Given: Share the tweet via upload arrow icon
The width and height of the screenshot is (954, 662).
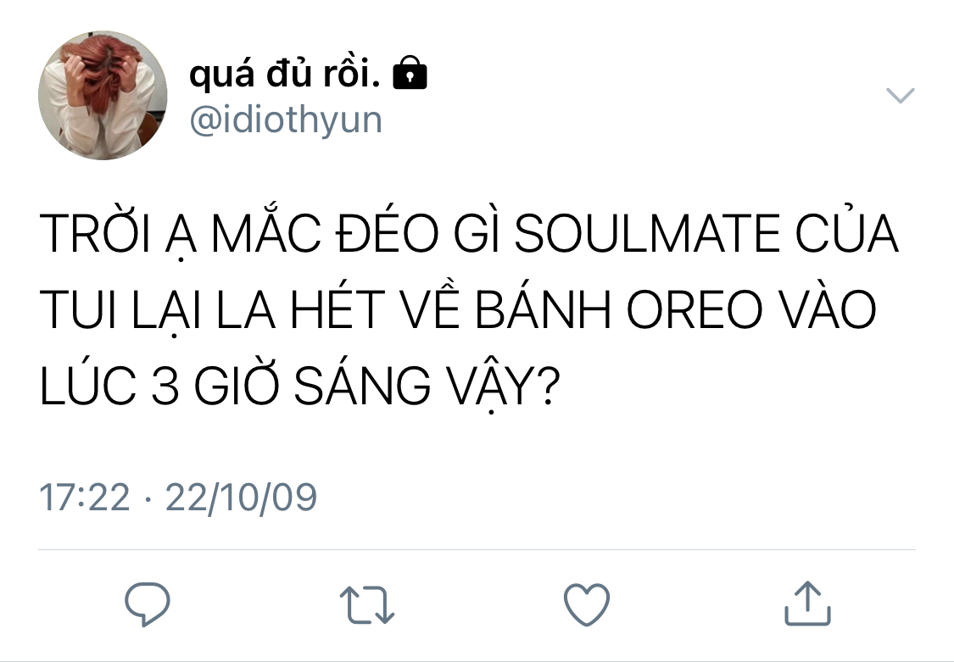Looking at the screenshot, I should coord(807,603).
